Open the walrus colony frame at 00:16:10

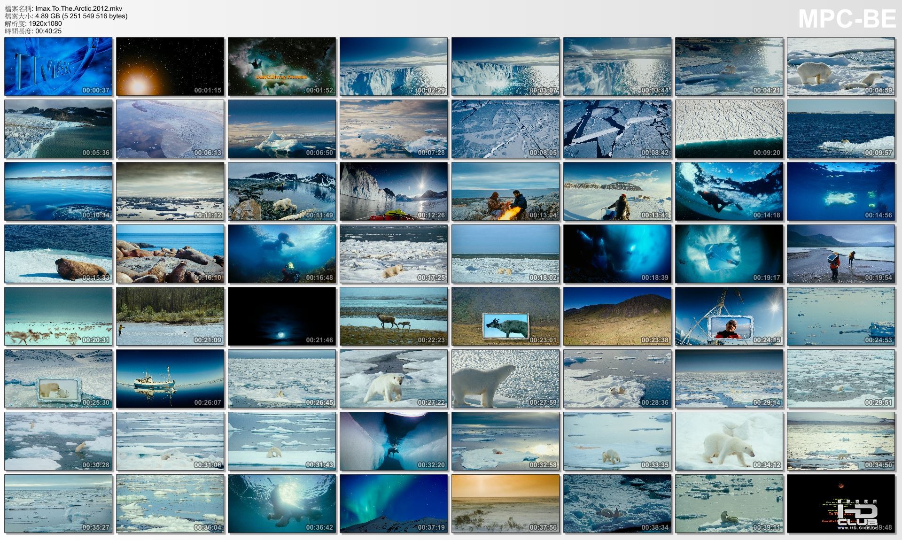(x=170, y=254)
